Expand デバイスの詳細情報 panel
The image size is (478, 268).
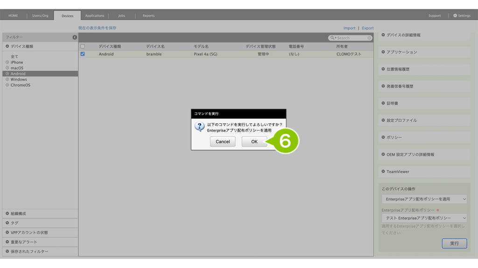click(424, 35)
